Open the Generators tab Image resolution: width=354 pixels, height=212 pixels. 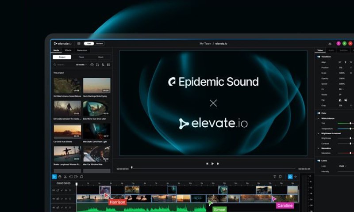(x=82, y=50)
